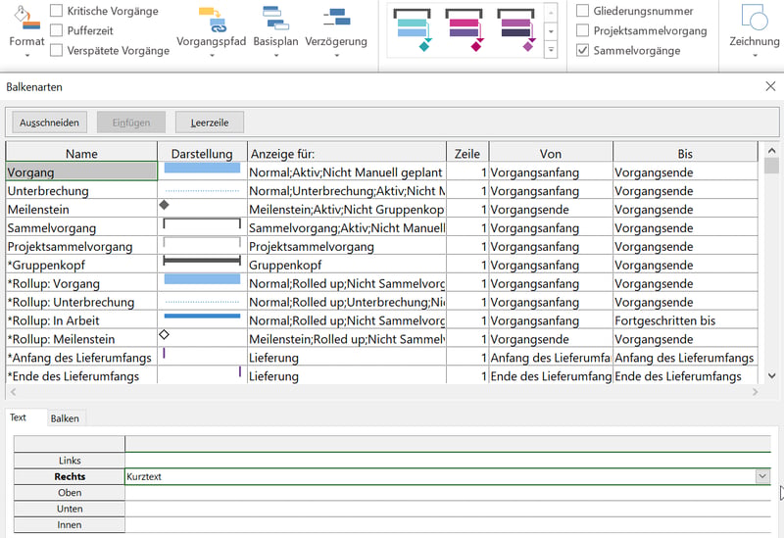This screenshot has width=784, height=538.
Task: Expand the Vorgangspfad dropdown arrow
Action: click(212, 55)
